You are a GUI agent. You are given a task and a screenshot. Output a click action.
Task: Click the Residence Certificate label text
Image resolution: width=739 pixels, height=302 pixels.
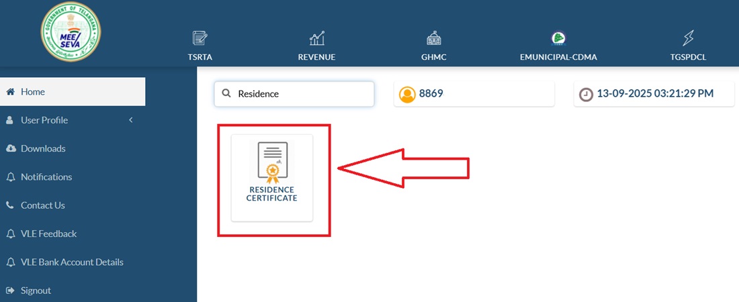tap(272, 194)
